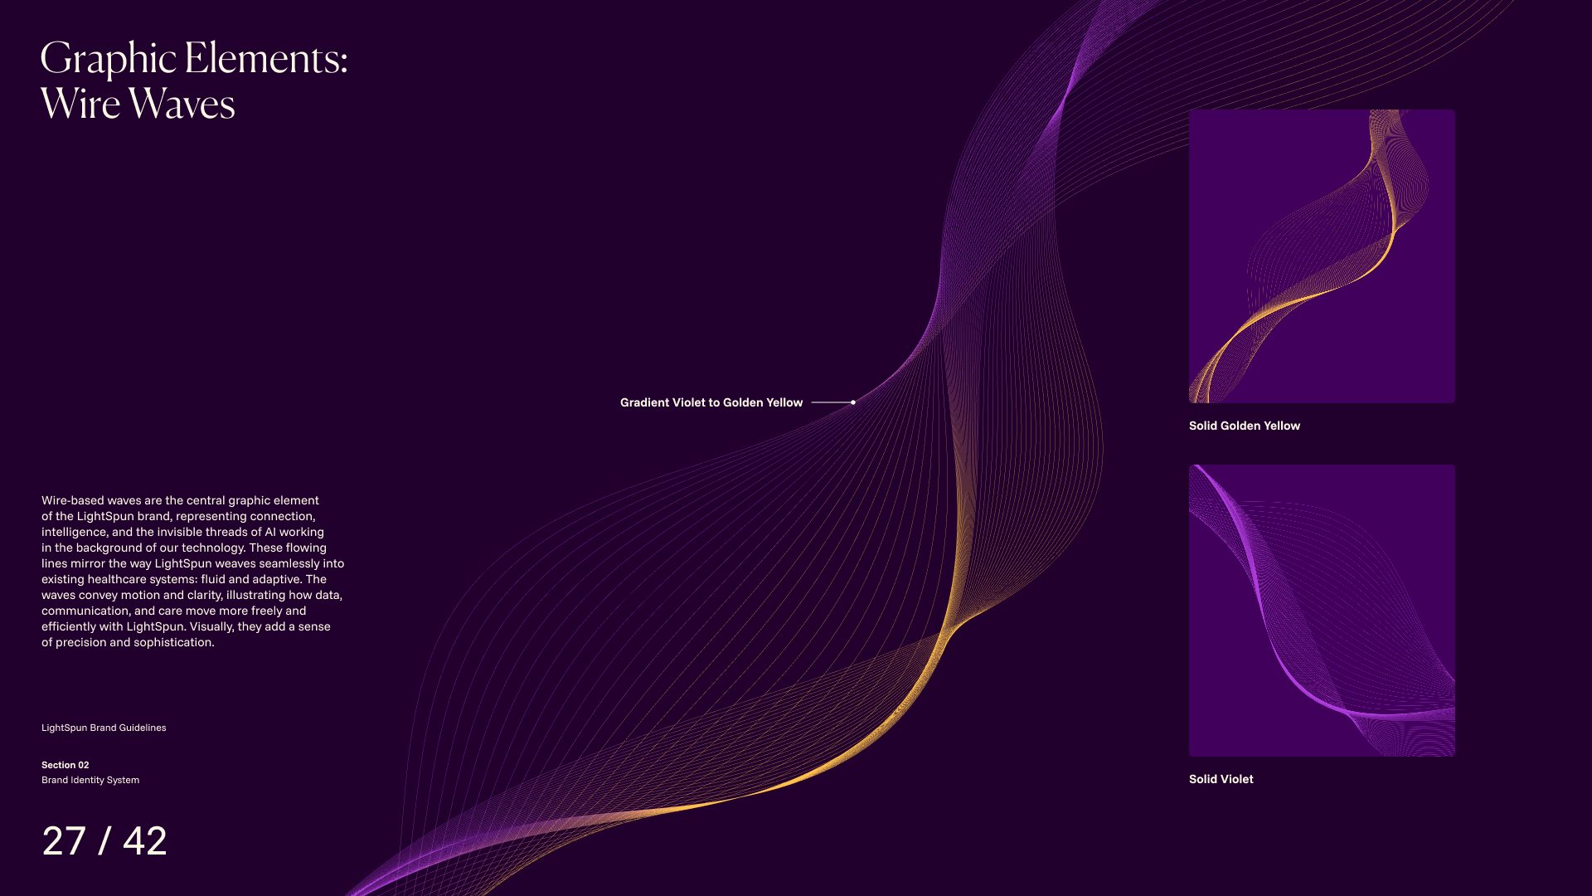Click the page number 27 / 42
The height and width of the screenshot is (896, 1592).
104,840
